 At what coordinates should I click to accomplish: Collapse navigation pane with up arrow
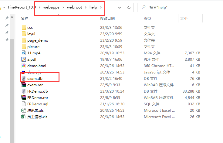(12, 17)
